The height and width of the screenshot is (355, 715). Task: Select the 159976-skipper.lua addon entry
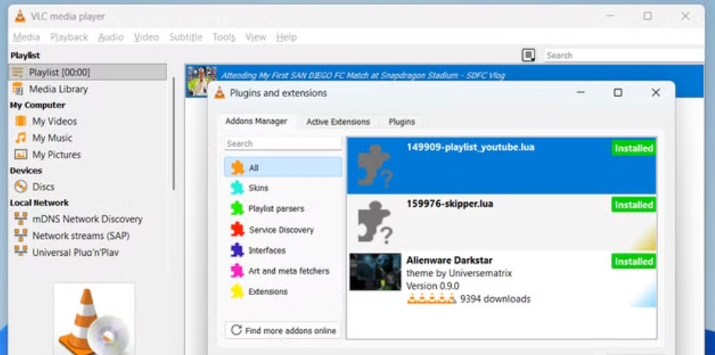502,223
